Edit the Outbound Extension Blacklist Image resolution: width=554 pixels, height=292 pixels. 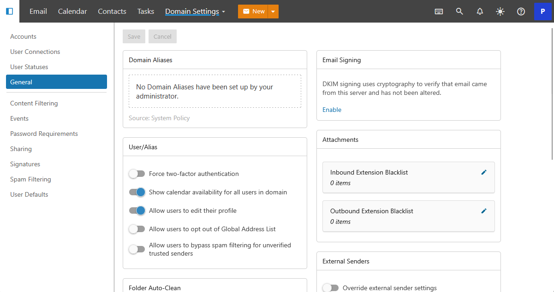[x=484, y=211]
